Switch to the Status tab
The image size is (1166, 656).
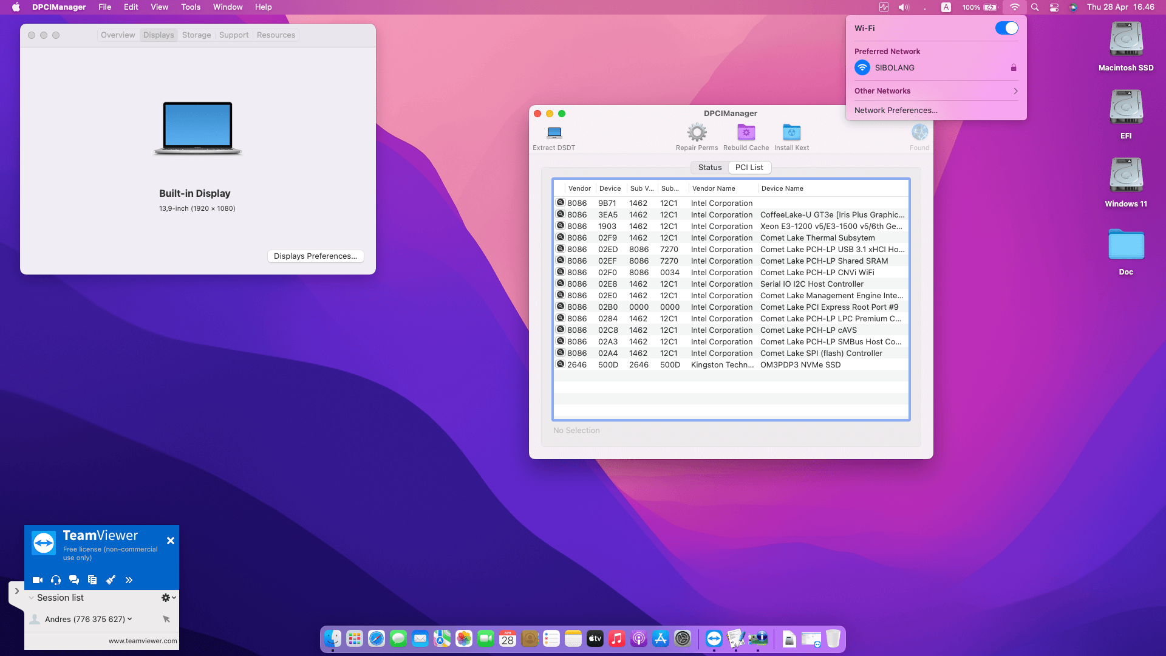pos(710,168)
